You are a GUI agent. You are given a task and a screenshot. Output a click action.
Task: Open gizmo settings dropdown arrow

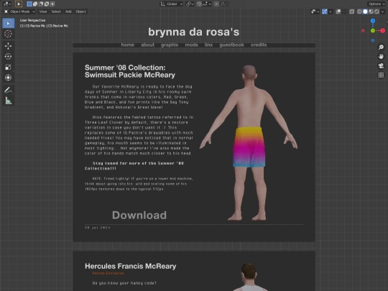pyautogui.click(x=331, y=11)
